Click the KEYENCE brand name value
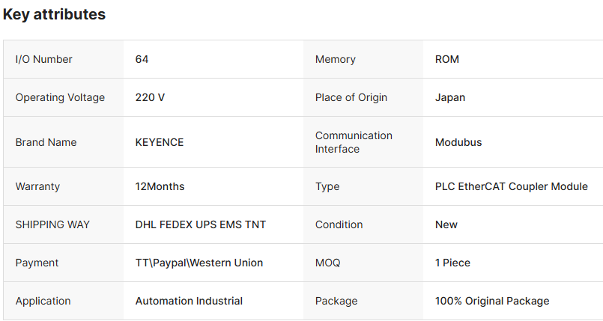The image size is (603, 321). click(159, 142)
